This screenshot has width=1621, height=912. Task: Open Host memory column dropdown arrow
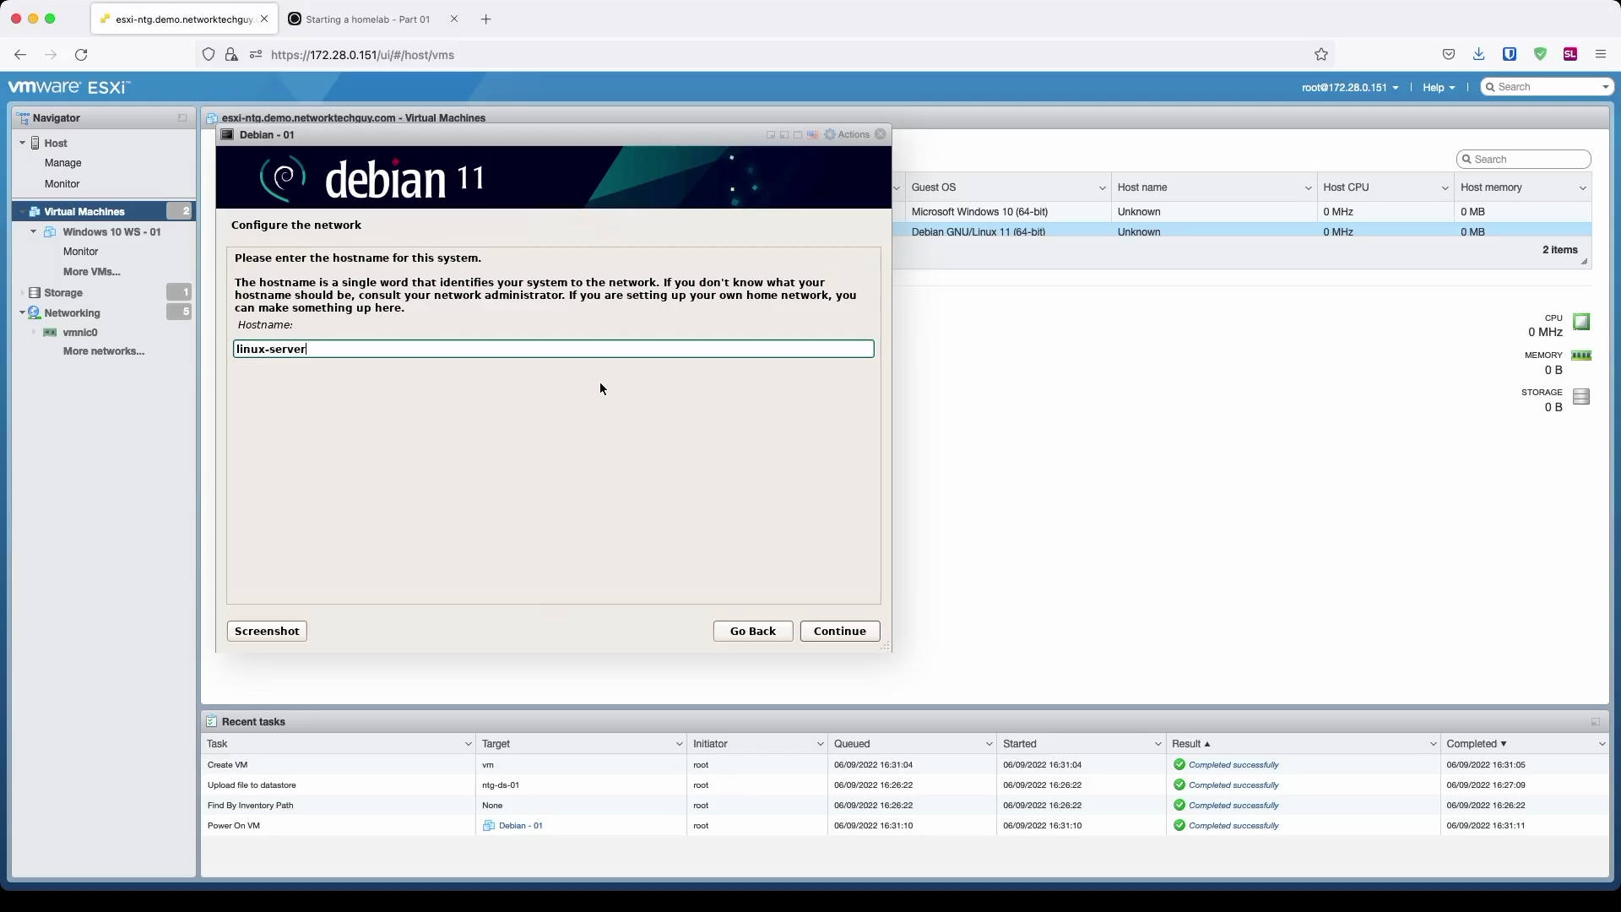1582,188
